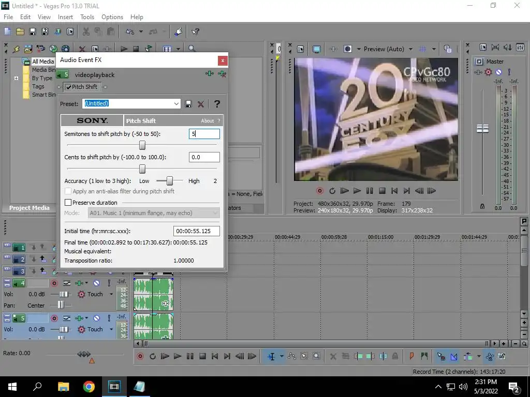The width and height of the screenshot is (530, 397).
Task: Click the Semitones pitch slider handle
Action: tap(142, 145)
